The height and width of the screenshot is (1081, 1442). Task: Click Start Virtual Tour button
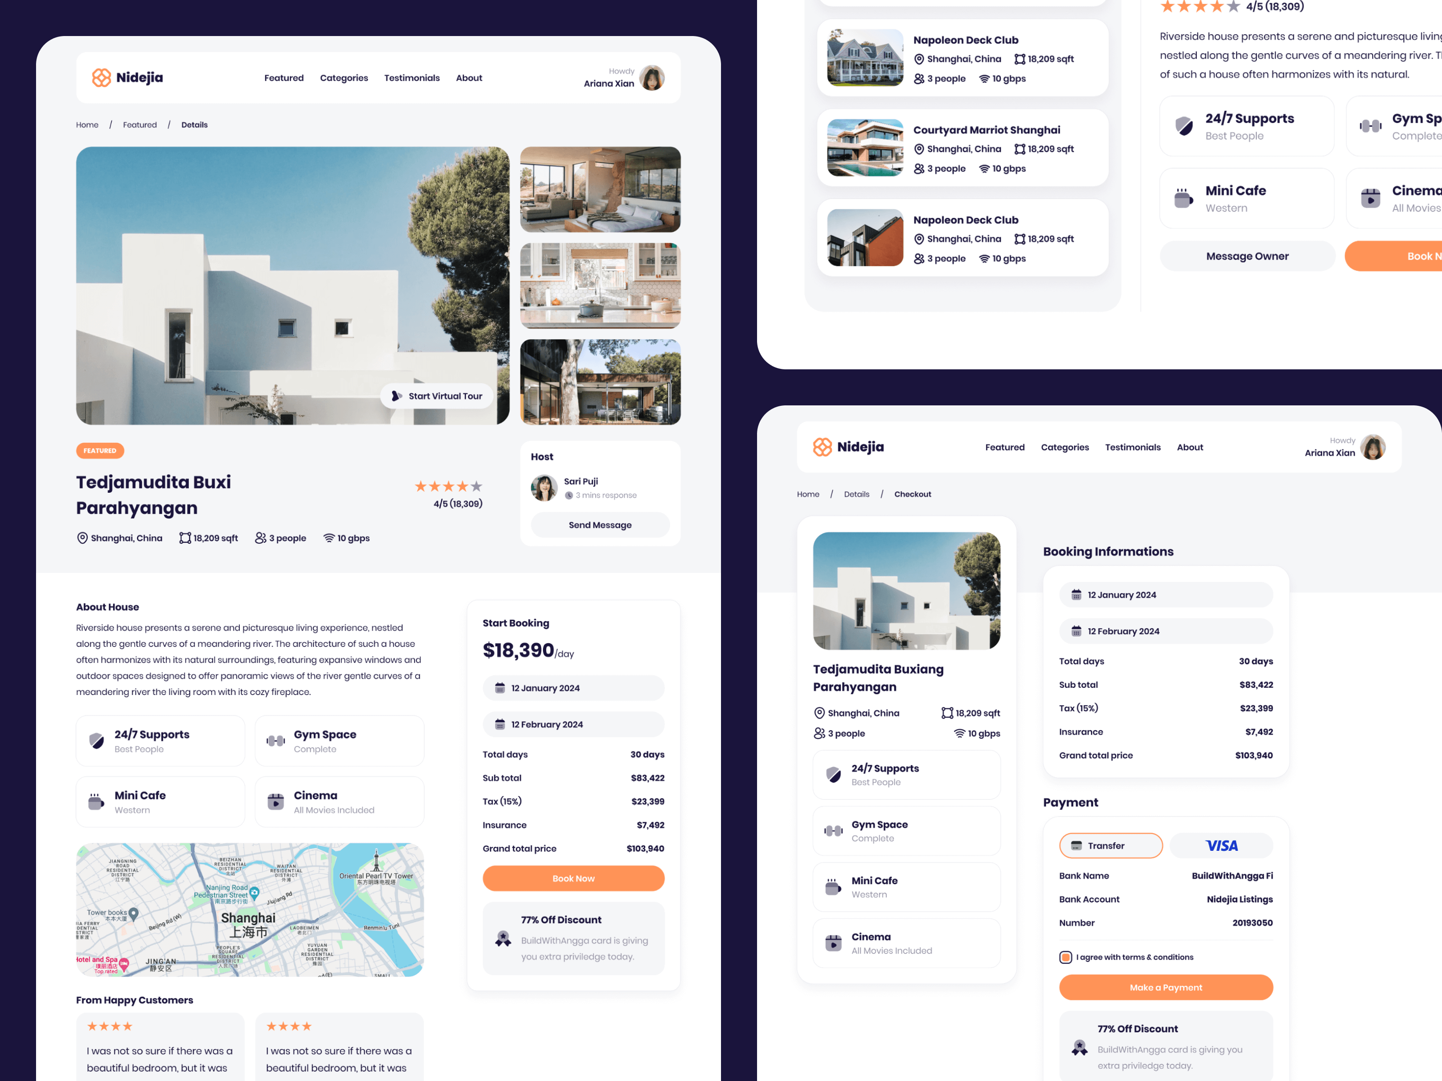437,396
